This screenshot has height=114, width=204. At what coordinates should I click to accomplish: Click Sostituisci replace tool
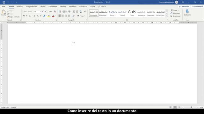175,13
